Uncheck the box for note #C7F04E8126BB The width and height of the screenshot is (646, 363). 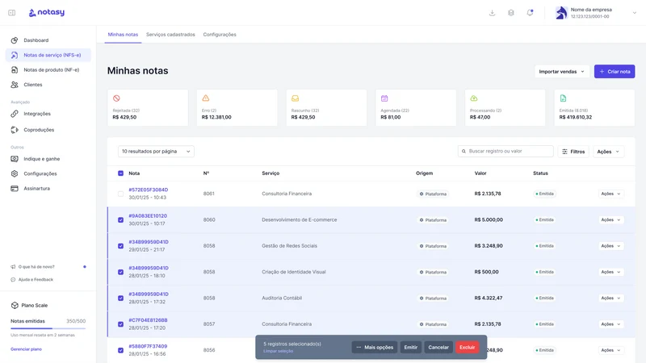click(120, 324)
